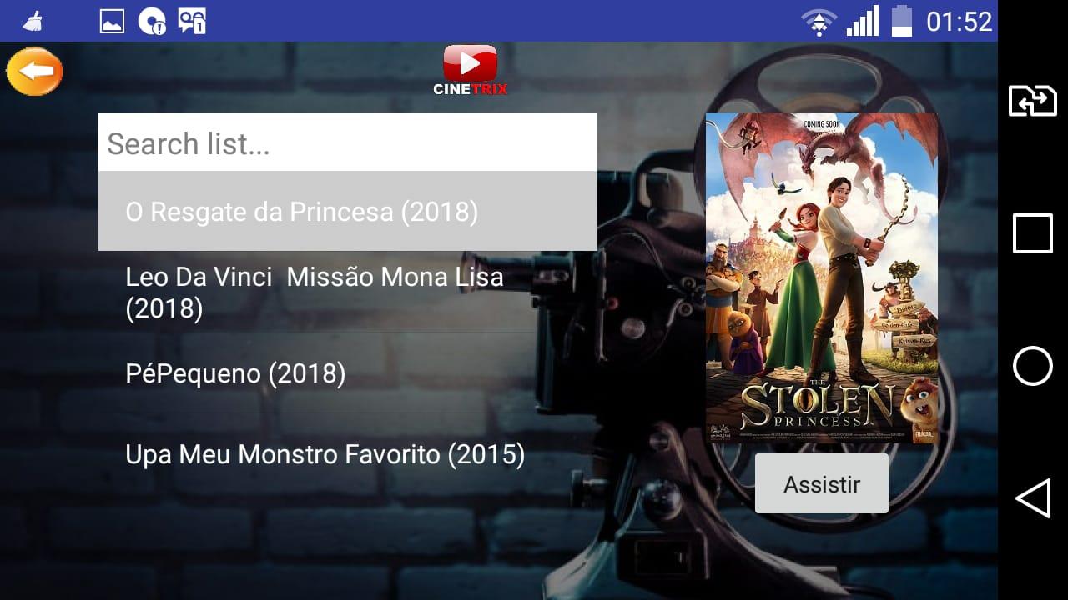This screenshot has width=1068, height=600.
Task: Open the image gallery notification icon
Action: point(112,21)
